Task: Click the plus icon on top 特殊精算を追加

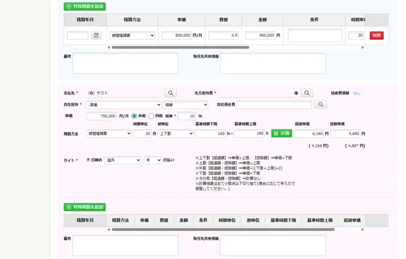Action: click(68, 7)
